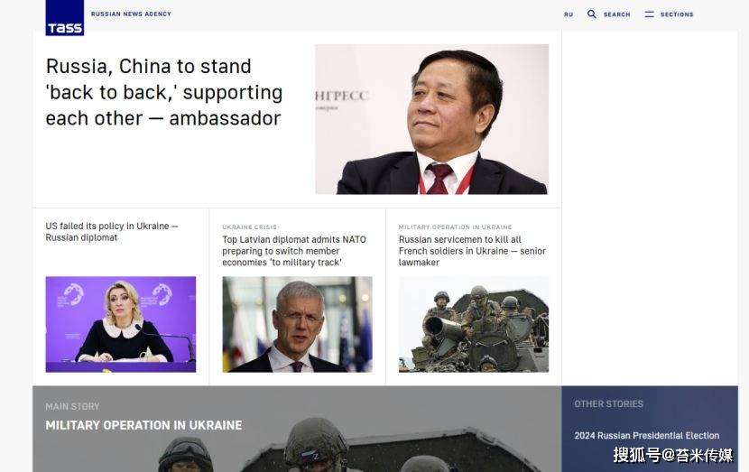Click the Latvian diplomat photo thumbnail

[x=297, y=324]
